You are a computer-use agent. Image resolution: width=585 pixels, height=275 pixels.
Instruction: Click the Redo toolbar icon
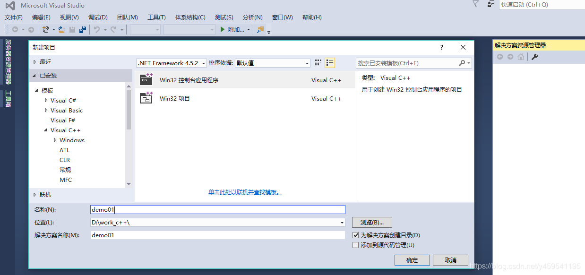113,29
